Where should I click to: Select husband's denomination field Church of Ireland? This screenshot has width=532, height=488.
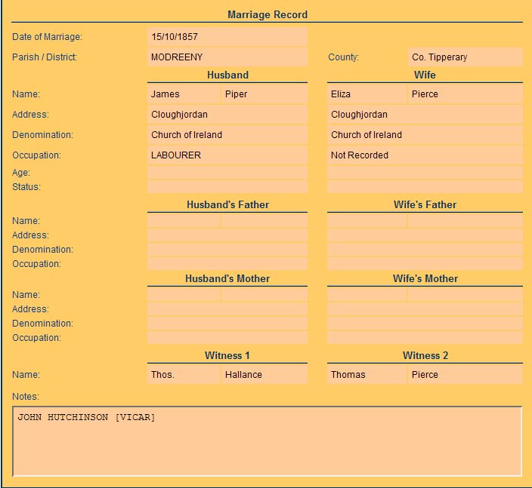227,135
